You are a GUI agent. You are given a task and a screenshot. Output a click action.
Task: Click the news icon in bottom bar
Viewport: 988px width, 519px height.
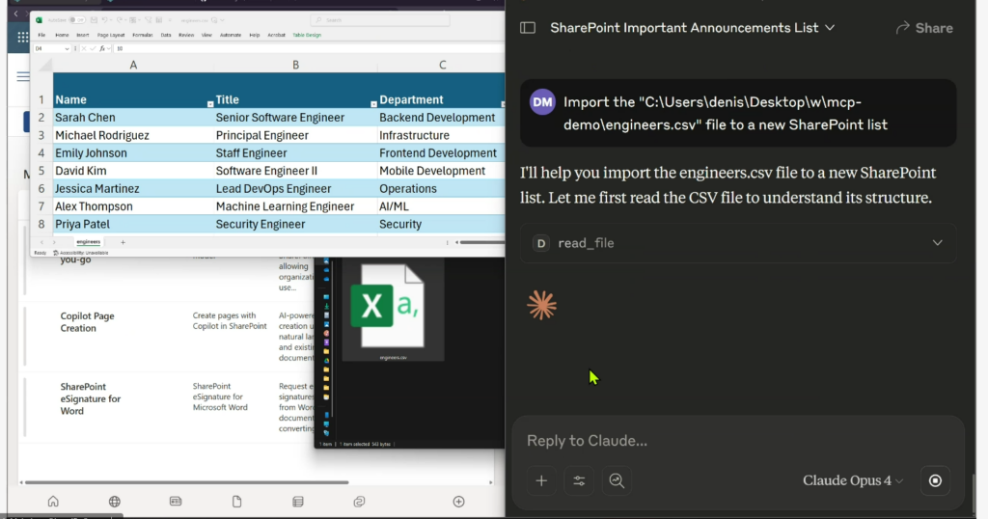(176, 502)
